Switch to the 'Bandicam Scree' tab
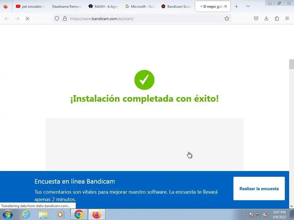Viewport: 294px width, 220px height. point(177,6)
